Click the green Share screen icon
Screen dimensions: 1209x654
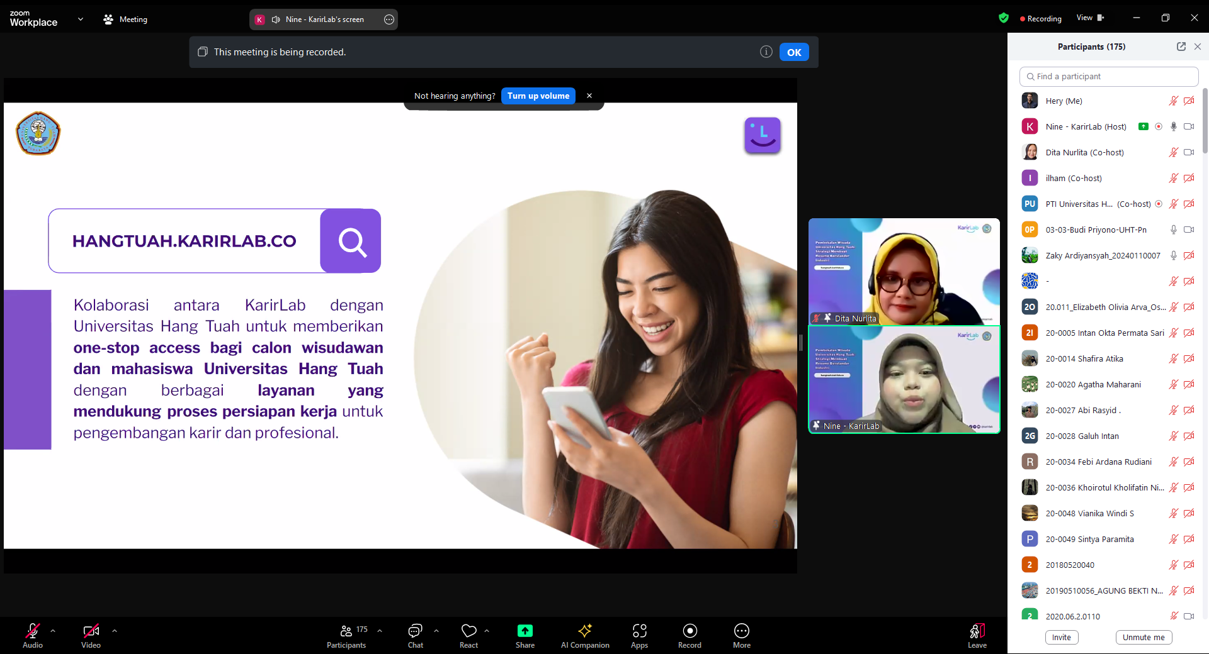[525, 631]
